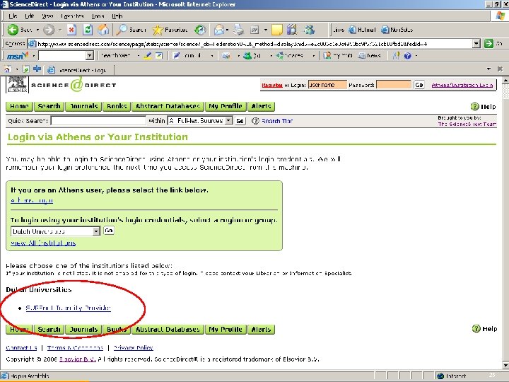The height and width of the screenshot is (382, 509).
Task: Expand the MSN search box dropdown
Action: pos(90,56)
